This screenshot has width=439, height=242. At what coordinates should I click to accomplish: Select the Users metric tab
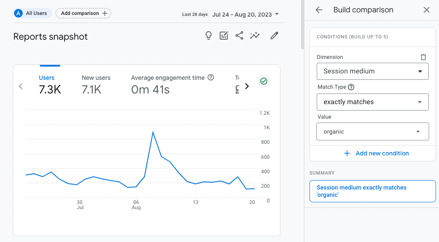click(50, 84)
